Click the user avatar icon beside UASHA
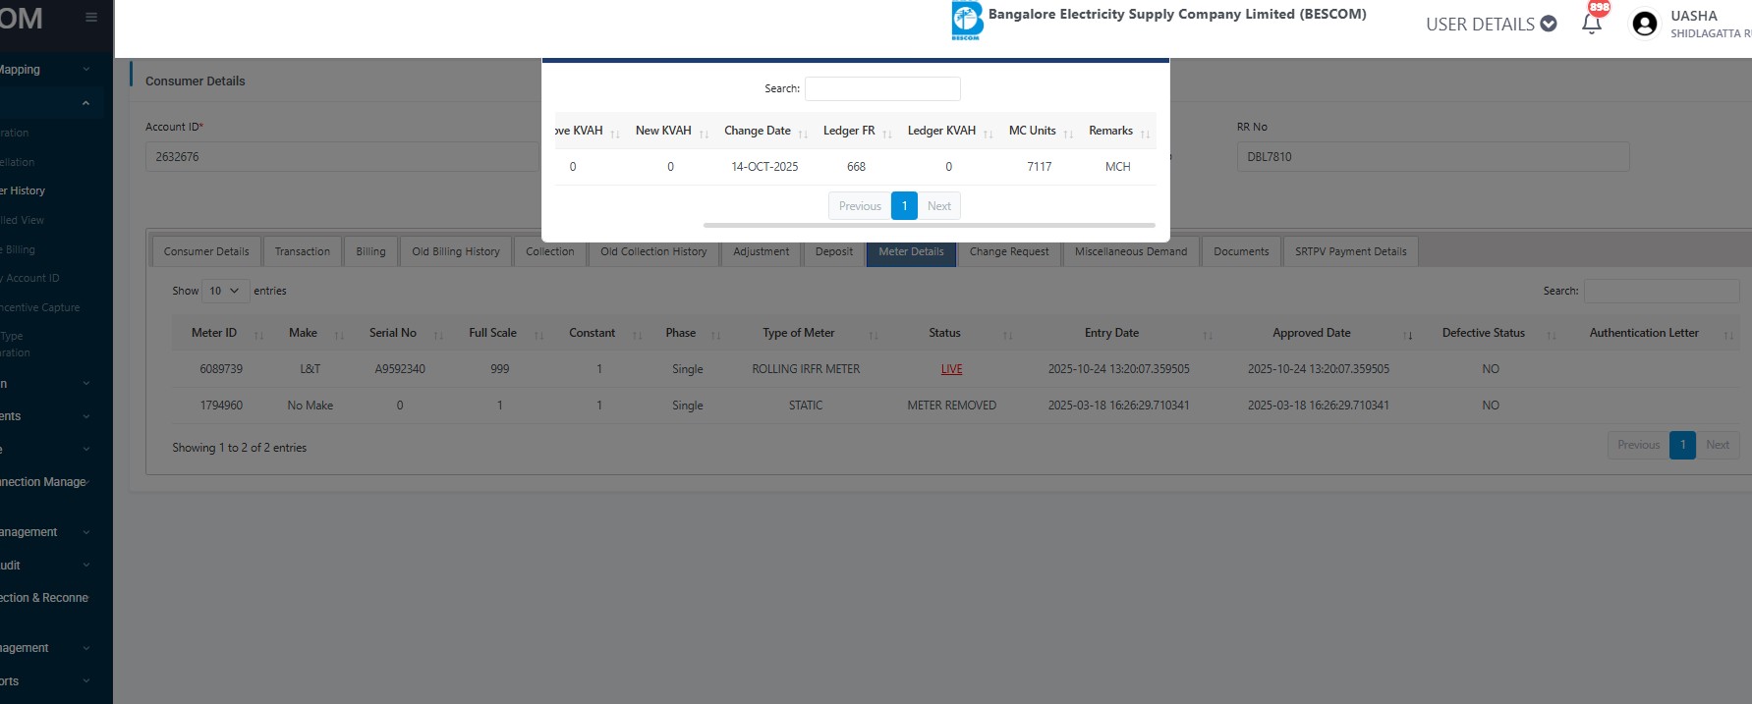 coord(1644,24)
